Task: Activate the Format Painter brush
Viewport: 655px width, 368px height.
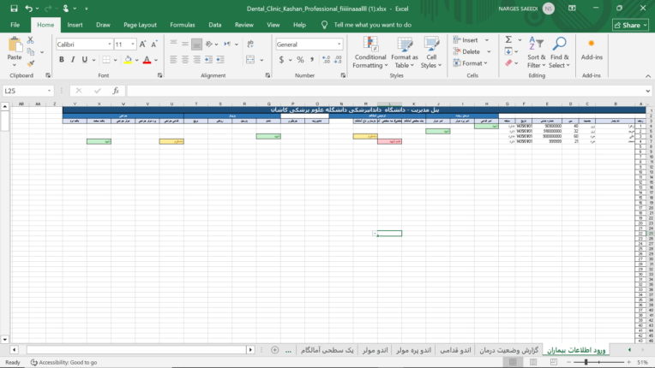Action: click(x=31, y=63)
